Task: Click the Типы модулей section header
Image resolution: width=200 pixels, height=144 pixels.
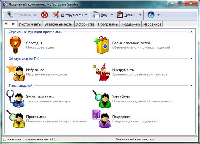Action: (20, 86)
